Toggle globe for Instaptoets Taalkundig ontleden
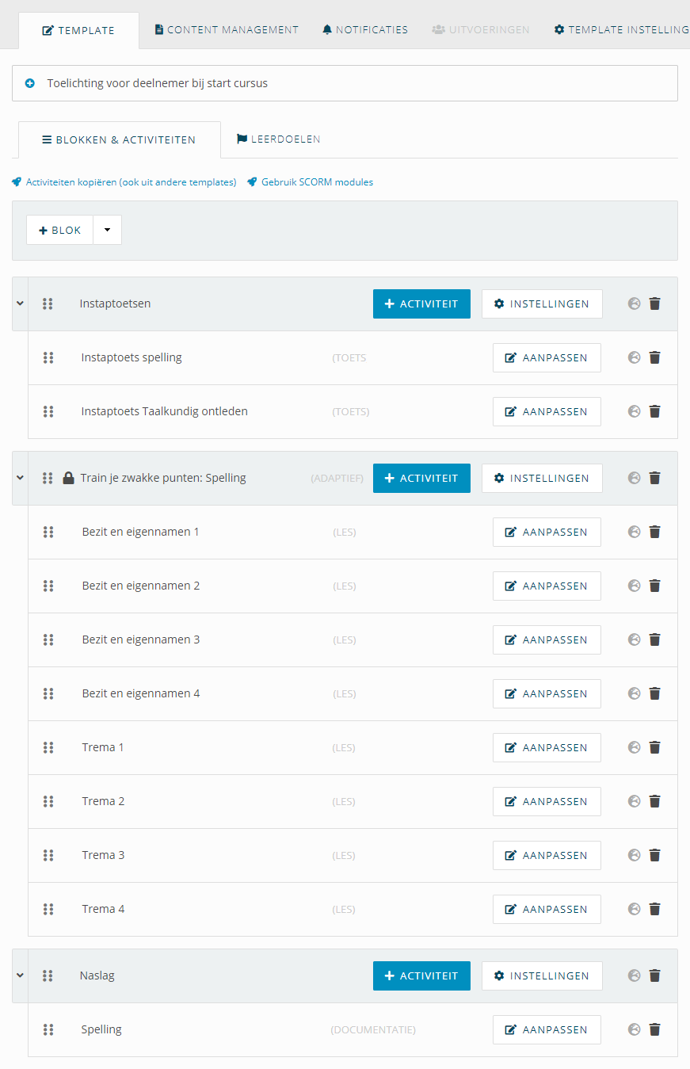The image size is (690, 1069). 634,411
